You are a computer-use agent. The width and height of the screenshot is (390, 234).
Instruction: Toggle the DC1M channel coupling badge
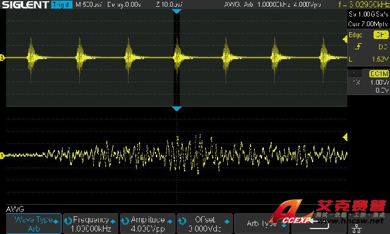pos(379,74)
